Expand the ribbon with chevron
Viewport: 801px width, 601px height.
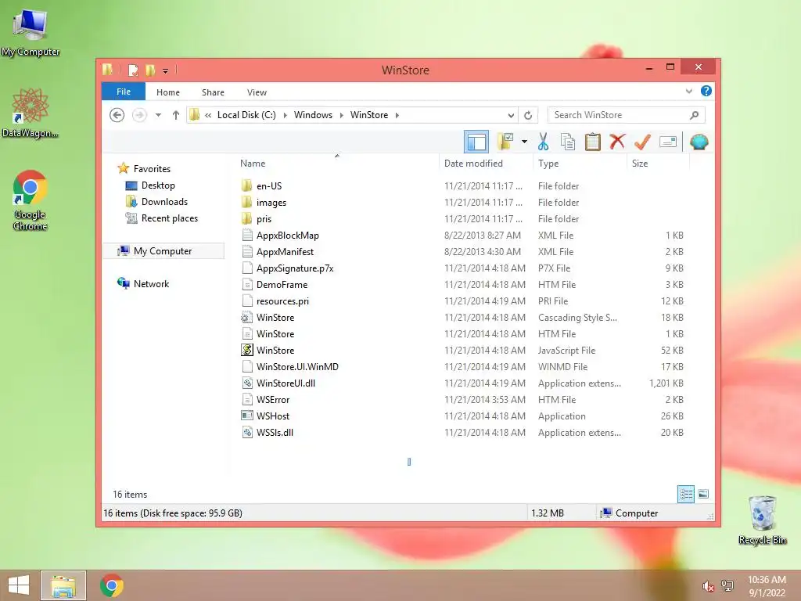[x=688, y=92]
